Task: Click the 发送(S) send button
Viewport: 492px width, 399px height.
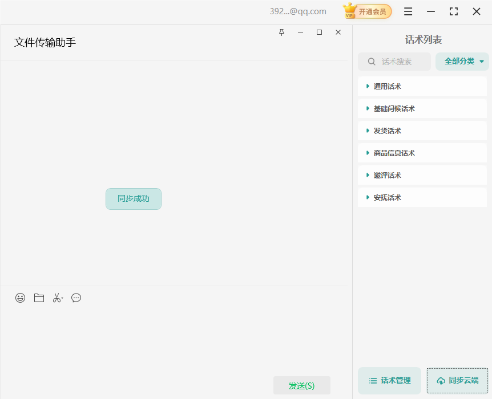Action: click(302, 385)
